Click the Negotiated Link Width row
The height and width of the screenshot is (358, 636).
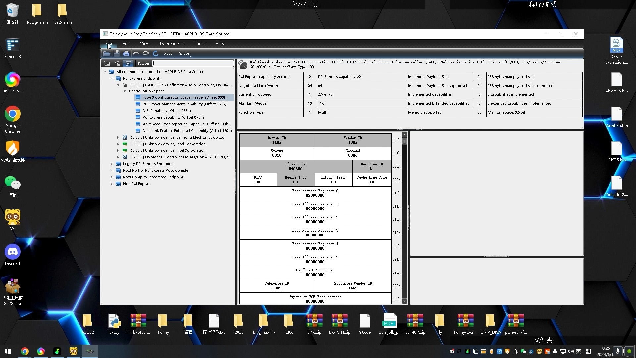(321, 86)
